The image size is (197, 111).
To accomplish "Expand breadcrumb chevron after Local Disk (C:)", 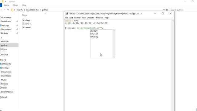I will (x=40, y=10).
